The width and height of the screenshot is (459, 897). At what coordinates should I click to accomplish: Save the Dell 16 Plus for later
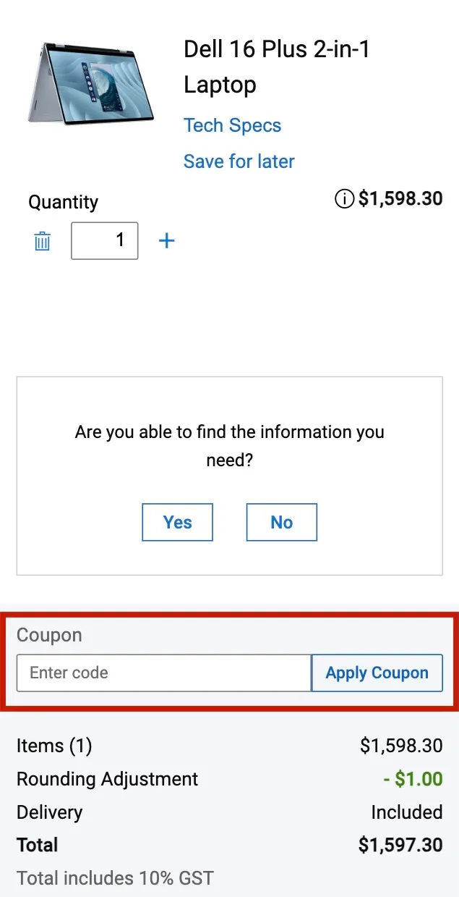pos(239,161)
